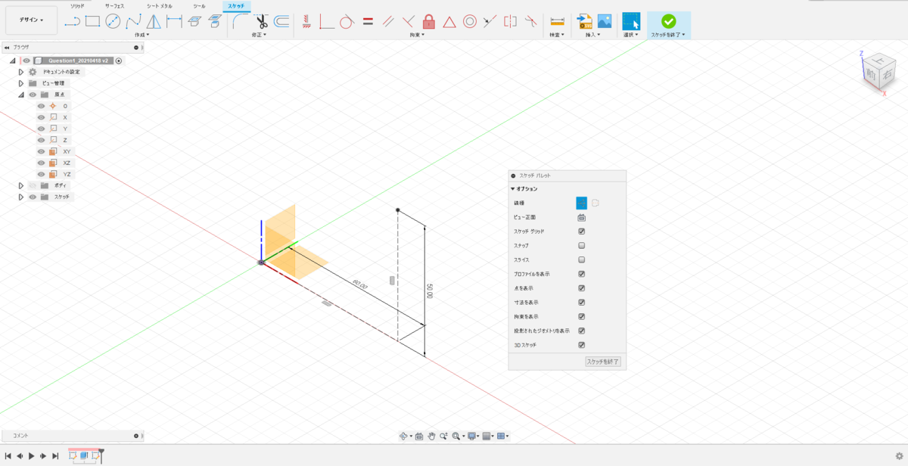Viewport: 908px width, 466px height.
Task: Select the Trim scissors tool
Action: tap(262, 21)
